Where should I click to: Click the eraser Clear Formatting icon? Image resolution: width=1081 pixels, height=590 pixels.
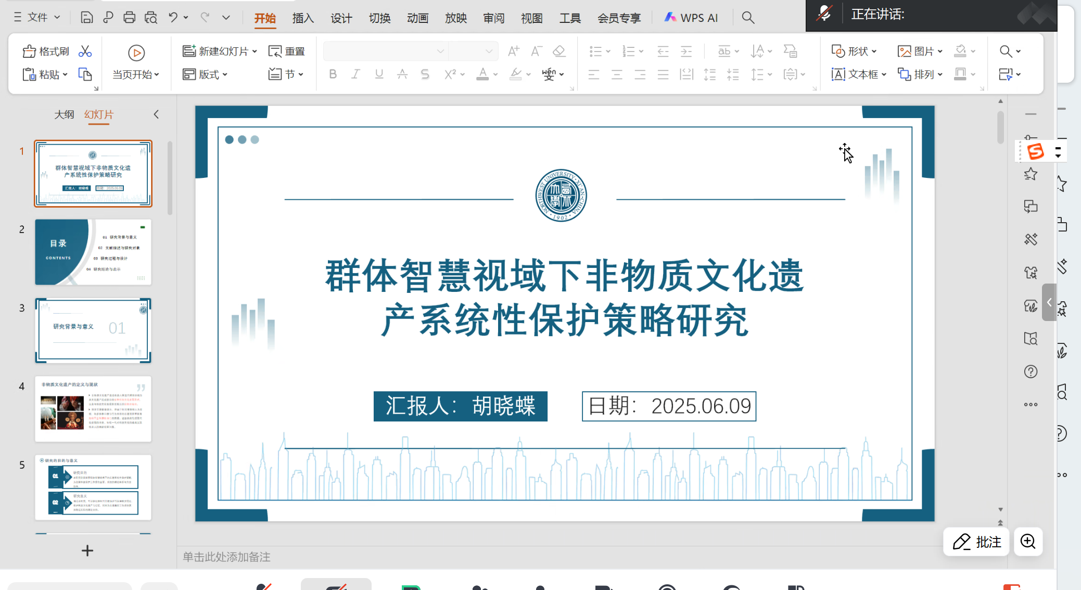click(559, 51)
